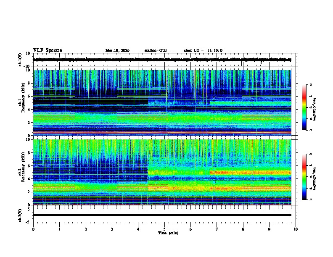The image size is (333, 257).
Task: Click the ch.3 flat voltage trace line
Action: pyautogui.click(x=162, y=215)
